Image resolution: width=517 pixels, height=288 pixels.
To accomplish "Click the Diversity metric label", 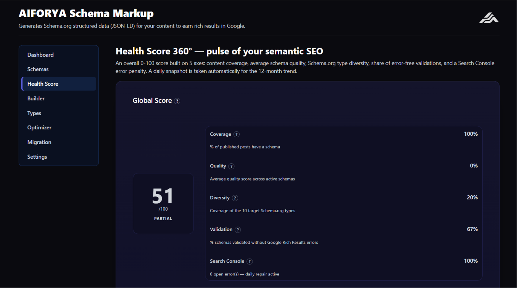I will 220,198.
